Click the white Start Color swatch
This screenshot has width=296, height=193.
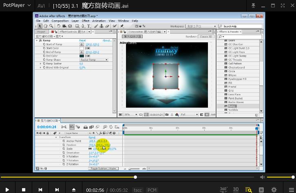(82, 48)
